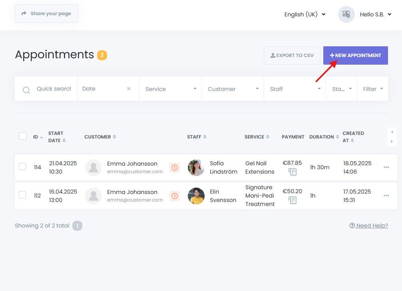
Task: Open the Service filter dropdown
Action: pyautogui.click(x=170, y=89)
